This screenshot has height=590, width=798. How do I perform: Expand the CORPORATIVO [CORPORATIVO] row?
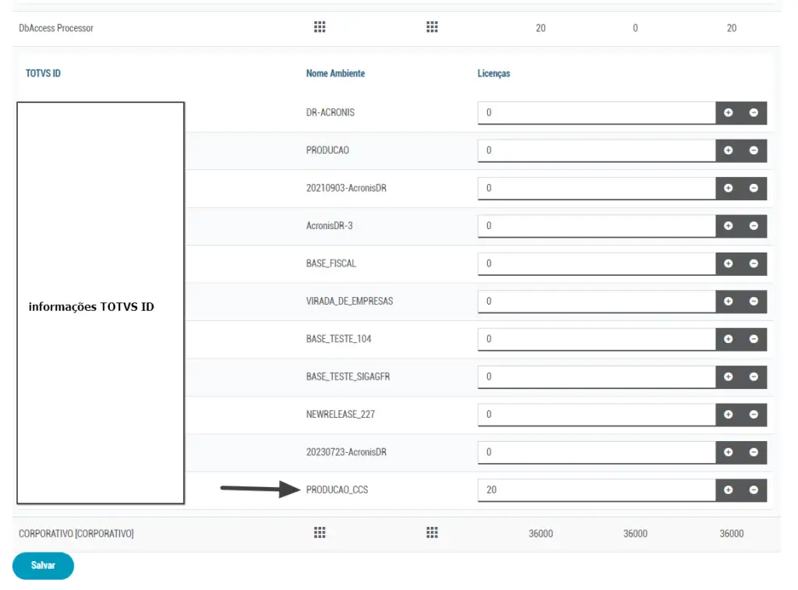(x=76, y=534)
